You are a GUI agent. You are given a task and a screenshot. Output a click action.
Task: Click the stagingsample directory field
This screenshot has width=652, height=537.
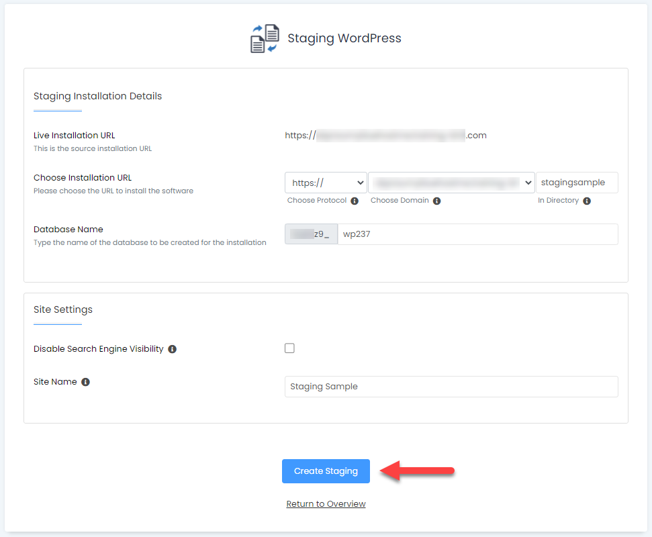click(x=576, y=182)
